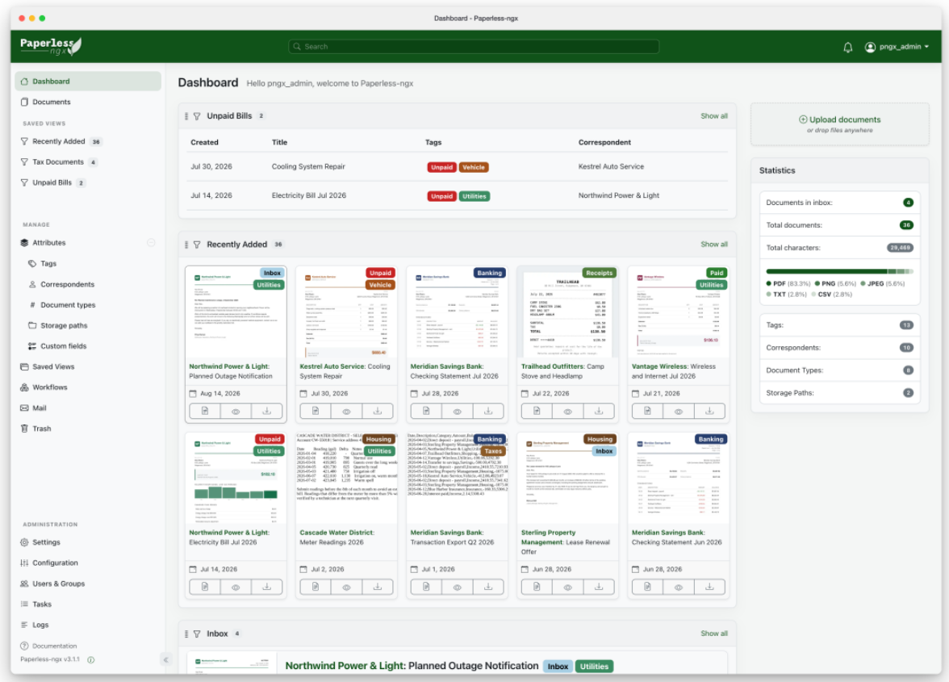Click the version info icon

coord(90,659)
